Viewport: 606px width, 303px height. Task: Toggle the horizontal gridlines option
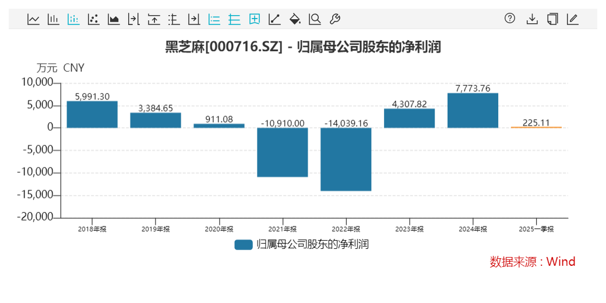point(234,19)
